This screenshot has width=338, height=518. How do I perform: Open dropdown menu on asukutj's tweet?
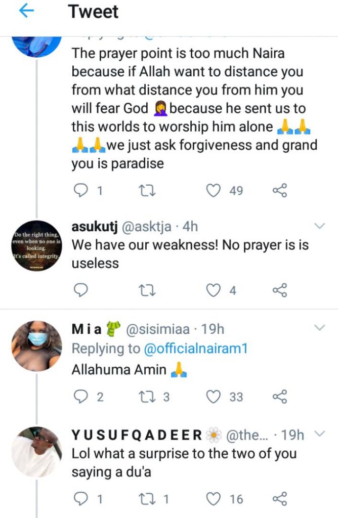(x=319, y=226)
